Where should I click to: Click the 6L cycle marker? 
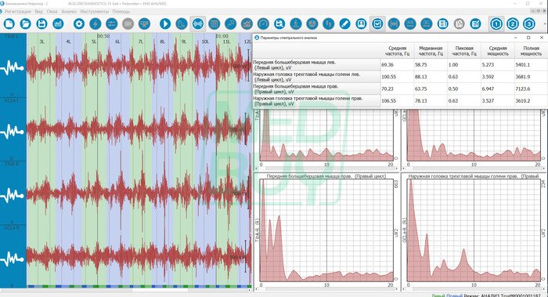click(117, 42)
